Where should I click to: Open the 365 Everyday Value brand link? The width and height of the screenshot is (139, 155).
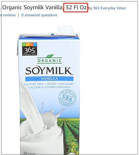coord(109,8)
